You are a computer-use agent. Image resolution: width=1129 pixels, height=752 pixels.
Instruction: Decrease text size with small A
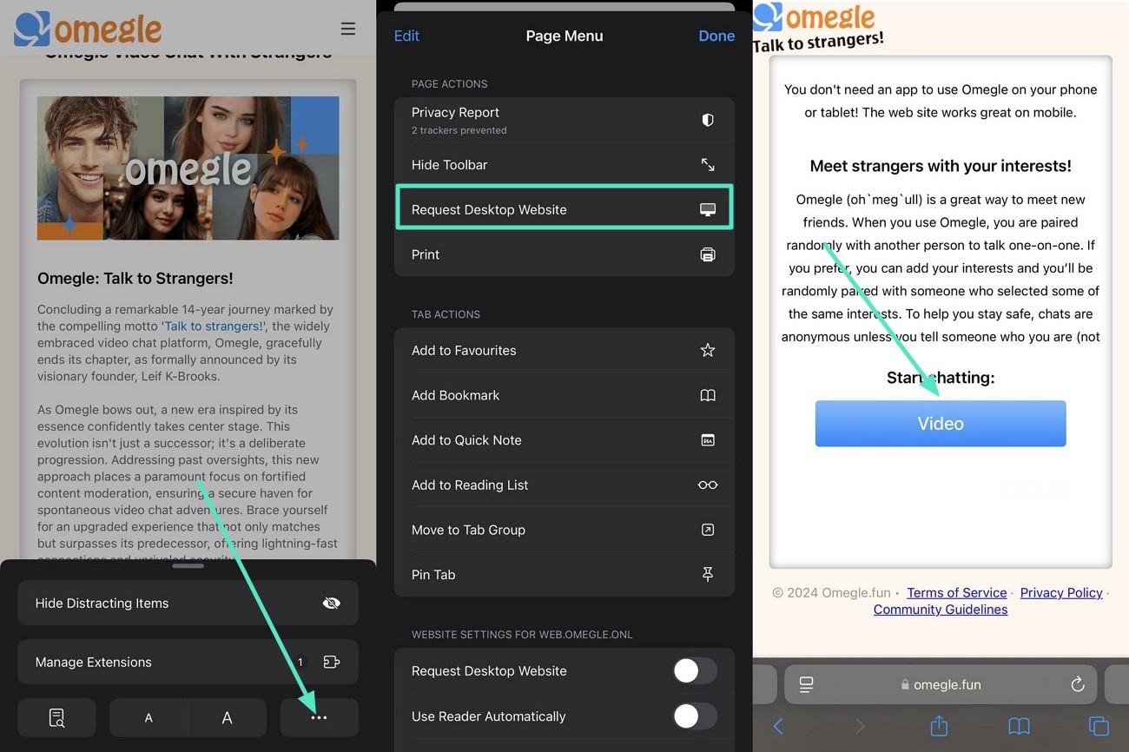tap(149, 718)
